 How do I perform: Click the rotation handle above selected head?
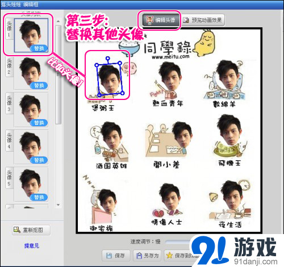coord(108,58)
